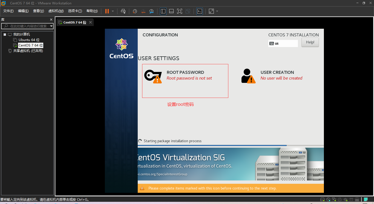Click the Unity mode toolbar icon

point(188,11)
